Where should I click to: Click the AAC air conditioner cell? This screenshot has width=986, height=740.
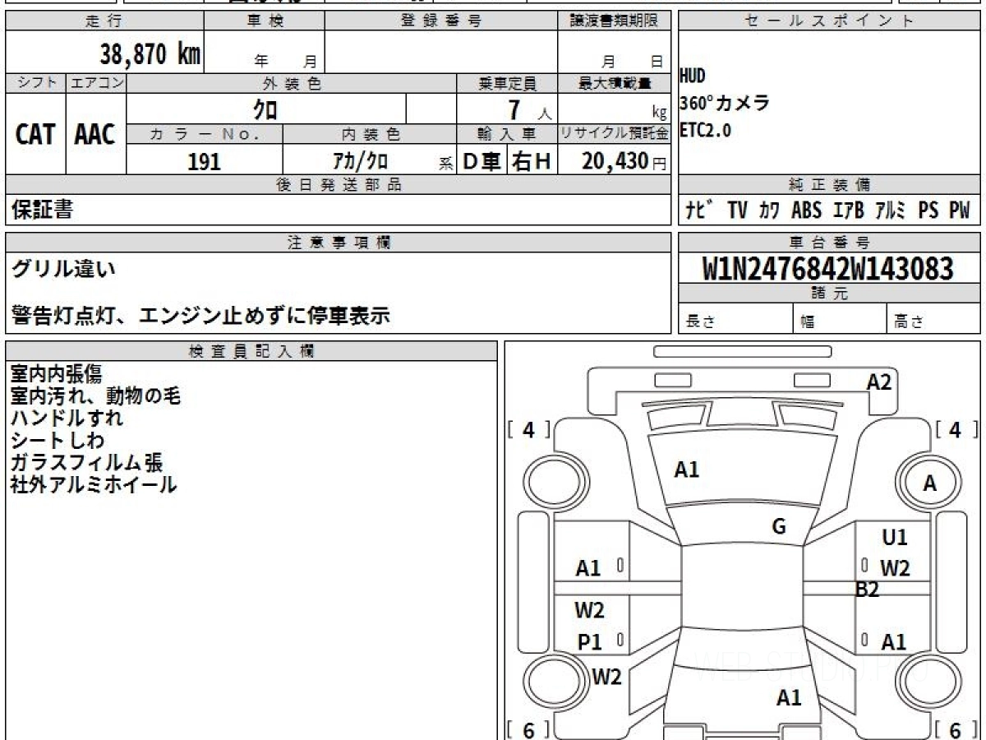pyautogui.click(x=95, y=134)
